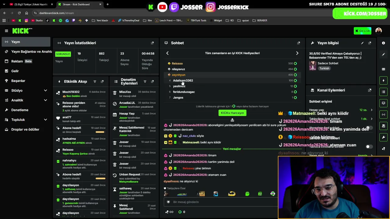This screenshot has height=219, width=390.
Task: Open the IsThereAnyDeal bookmark
Action: pyautogui.click(x=128, y=20)
